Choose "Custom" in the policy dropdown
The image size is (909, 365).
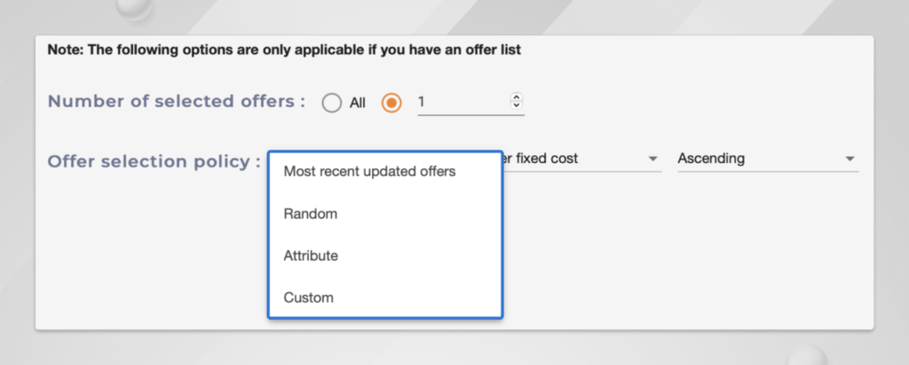pos(309,298)
